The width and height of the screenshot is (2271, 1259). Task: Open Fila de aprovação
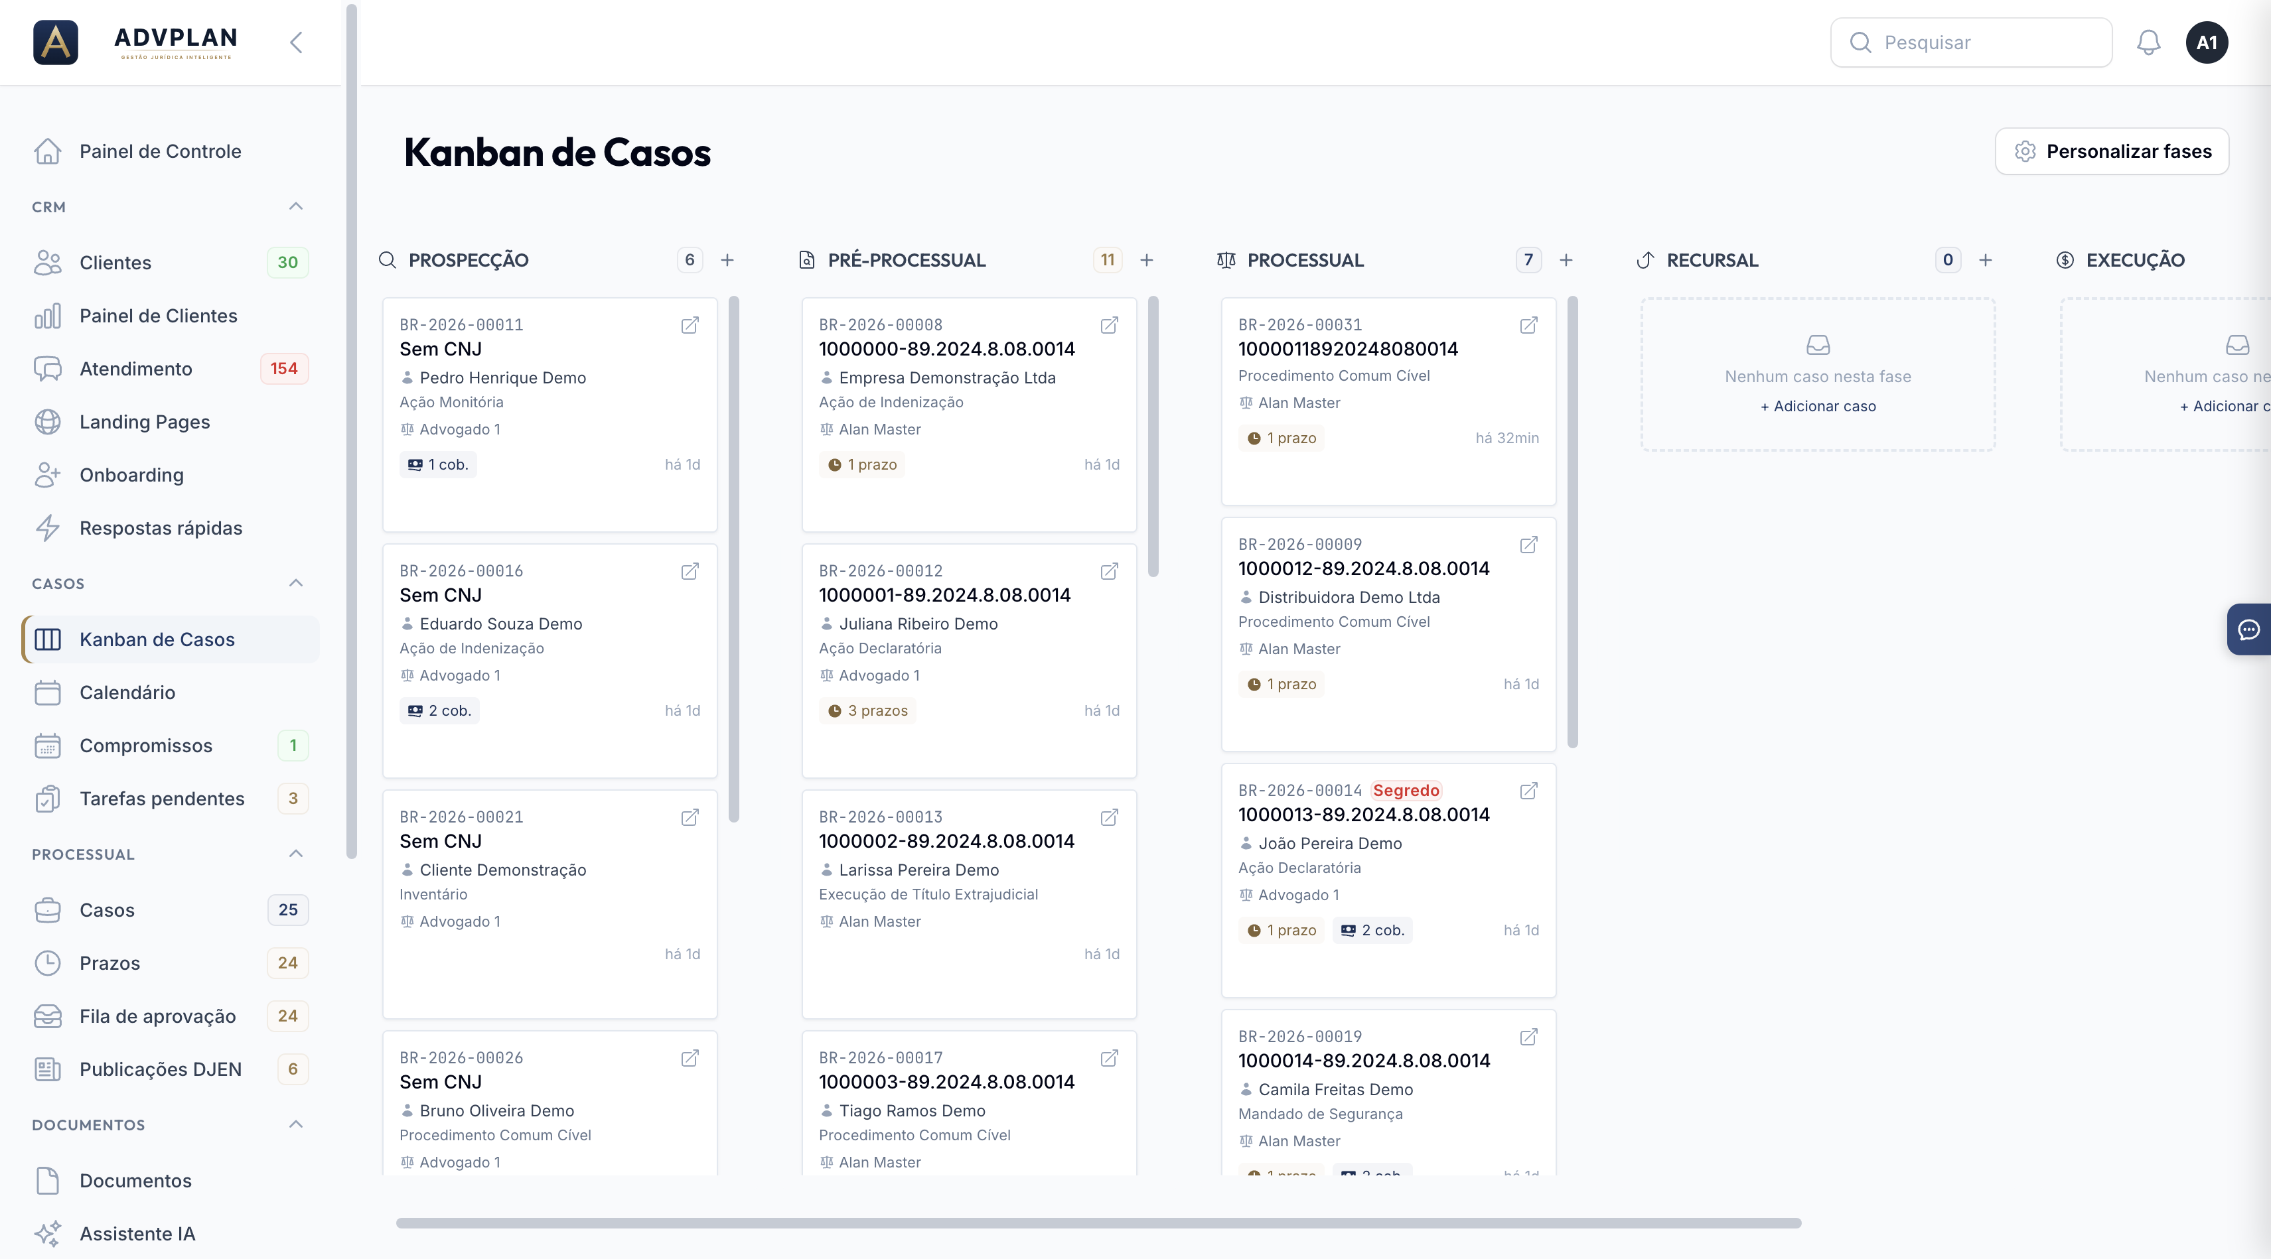tap(170, 1016)
